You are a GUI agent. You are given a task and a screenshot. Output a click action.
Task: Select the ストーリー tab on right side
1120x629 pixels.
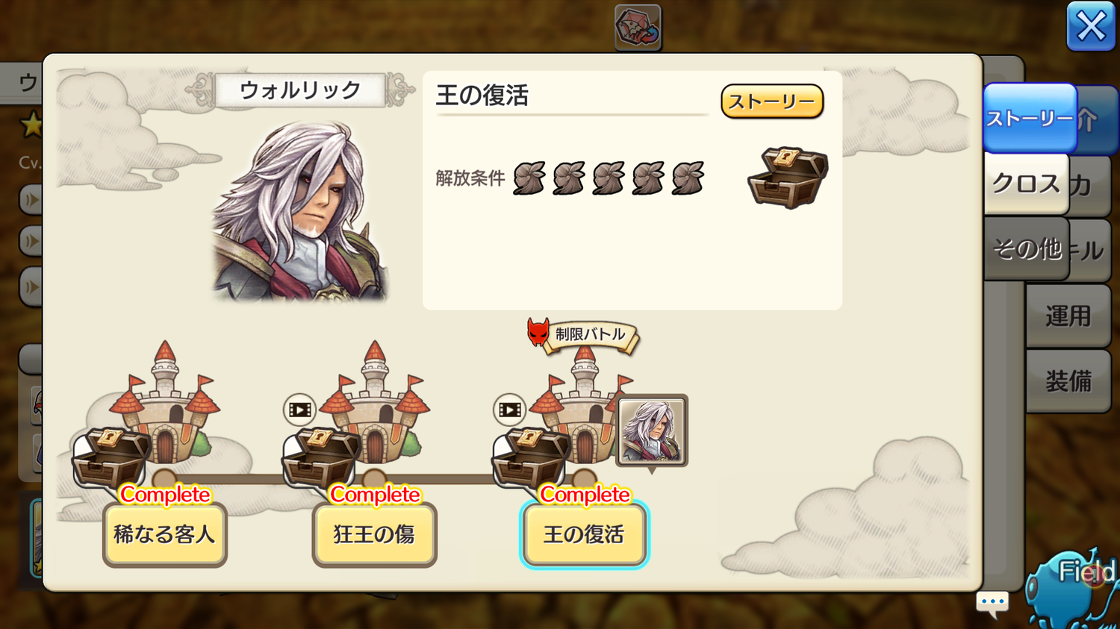(1030, 119)
